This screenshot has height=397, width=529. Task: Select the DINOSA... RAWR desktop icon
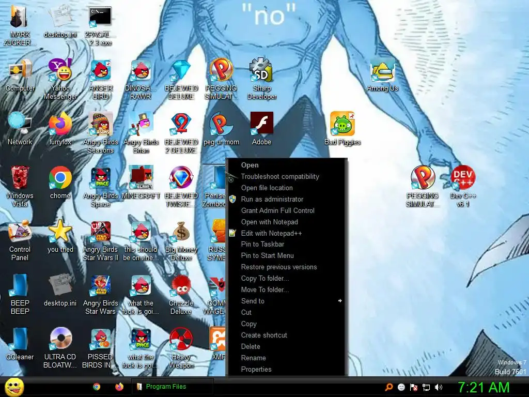click(x=141, y=70)
